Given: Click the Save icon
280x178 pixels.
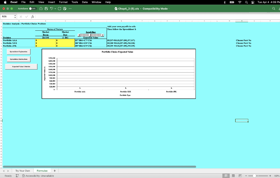Looking at the screenshot, I should (x=46, y=8).
